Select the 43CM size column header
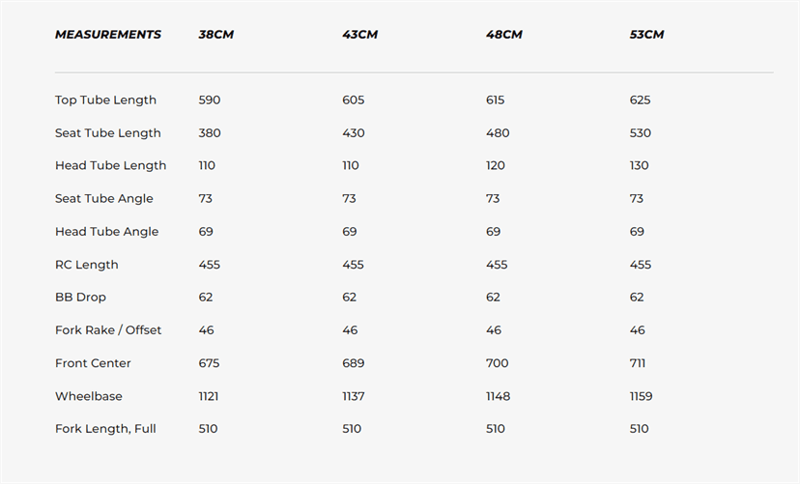The height and width of the screenshot is (484, 800). point(359,35)
